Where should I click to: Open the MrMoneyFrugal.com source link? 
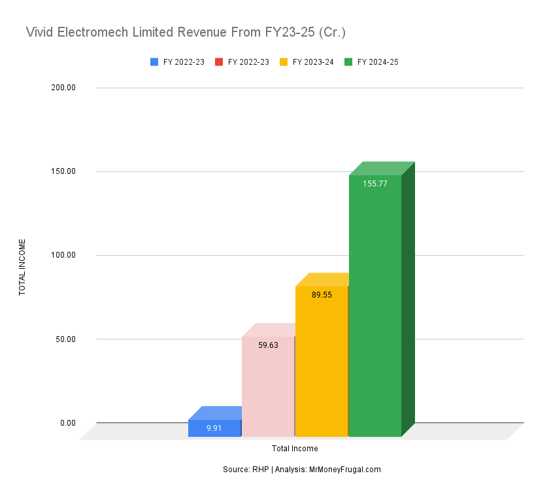coord(345,469)
